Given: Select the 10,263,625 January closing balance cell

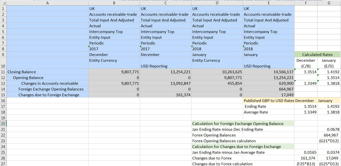Looking at the screenshot, I should pyautogui.click(x=217, y=72).
